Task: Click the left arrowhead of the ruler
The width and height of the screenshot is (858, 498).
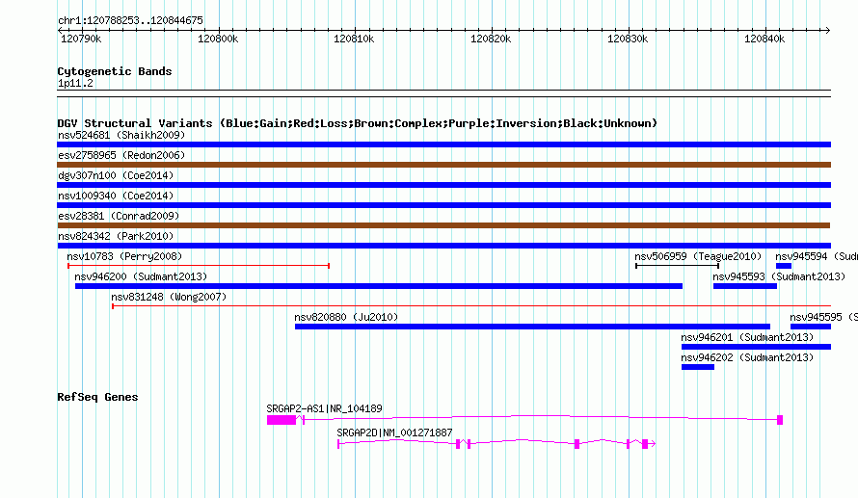Action: (x=60, y=30)
